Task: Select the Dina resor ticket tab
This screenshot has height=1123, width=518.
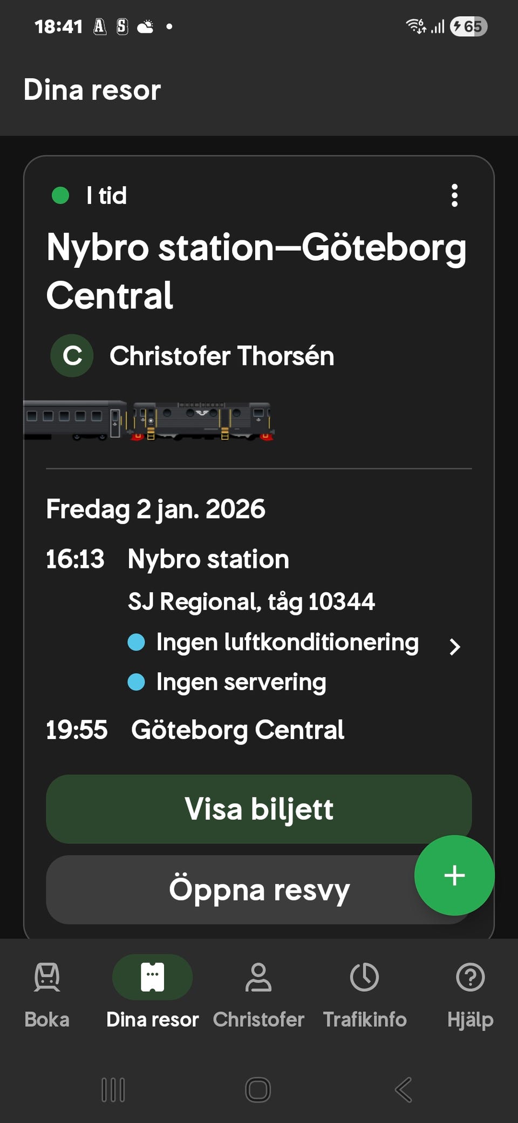Action: click(152, 977)
